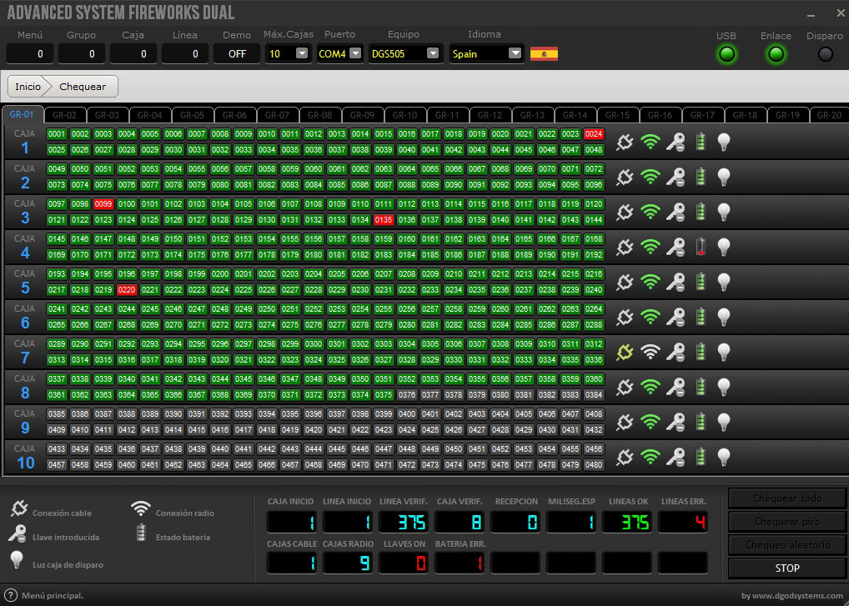Select the GR-10 group tab
849x606 pixels.
[x=404, y=115]
